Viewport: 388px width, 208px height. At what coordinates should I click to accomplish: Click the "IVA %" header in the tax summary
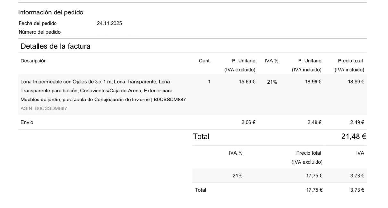[236, 153]
